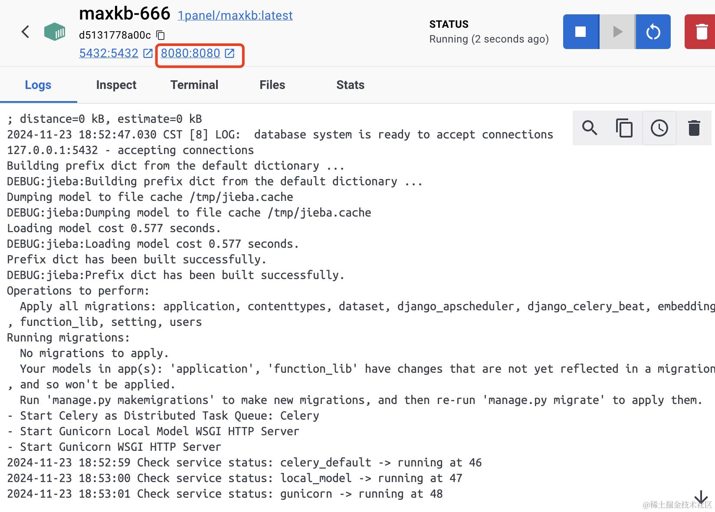
Task: Go back using the left chevron arrow
Action: click(26, 32)
